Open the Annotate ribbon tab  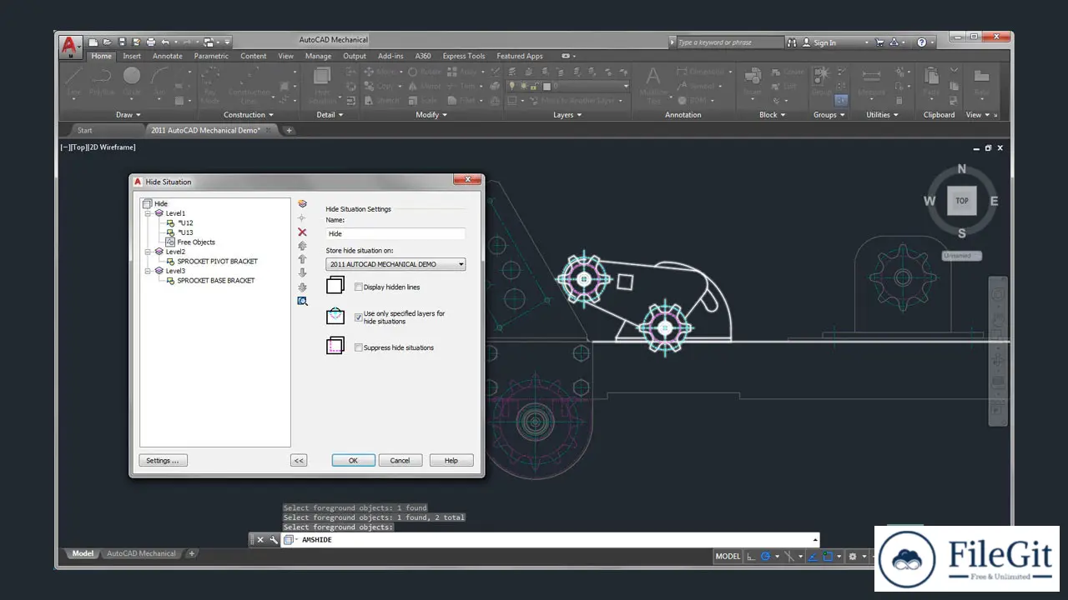[x=168, y=56]
